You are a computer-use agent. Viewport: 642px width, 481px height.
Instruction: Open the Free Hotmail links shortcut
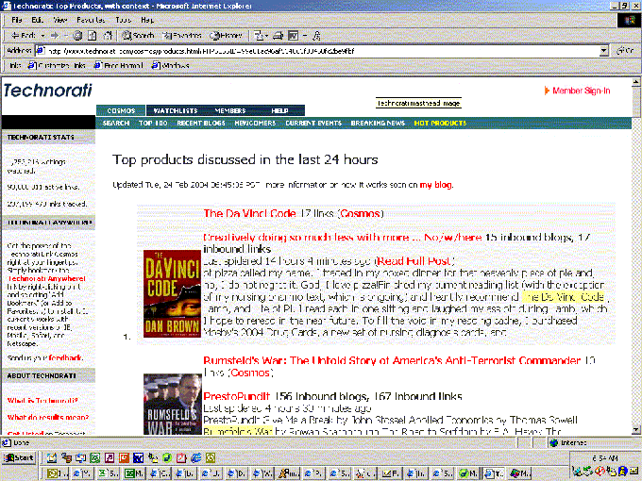(119, 65)
